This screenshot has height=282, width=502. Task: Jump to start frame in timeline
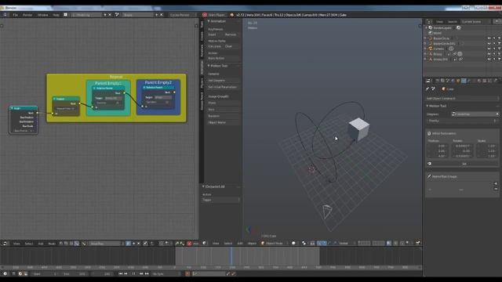(x=120, y=274)
